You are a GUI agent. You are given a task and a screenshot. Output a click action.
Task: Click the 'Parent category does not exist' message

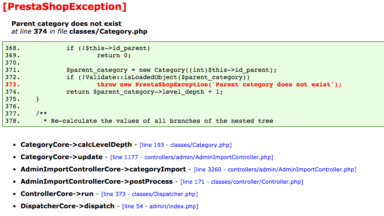67,24
